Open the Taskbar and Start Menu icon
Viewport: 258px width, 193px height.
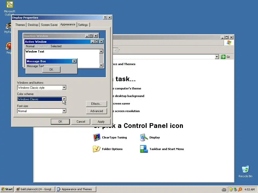coord(144,149)
